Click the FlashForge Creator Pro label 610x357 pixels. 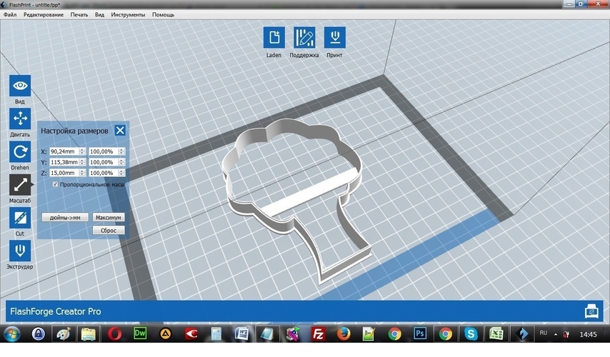pos(56,311)
